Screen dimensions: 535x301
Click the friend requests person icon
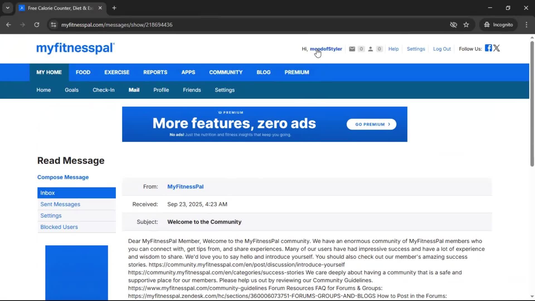coord(370,49)
